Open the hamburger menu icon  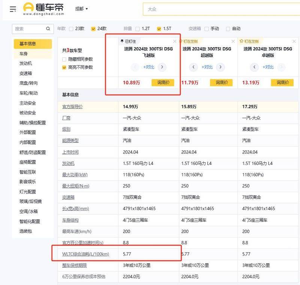[x=13, y=9]
